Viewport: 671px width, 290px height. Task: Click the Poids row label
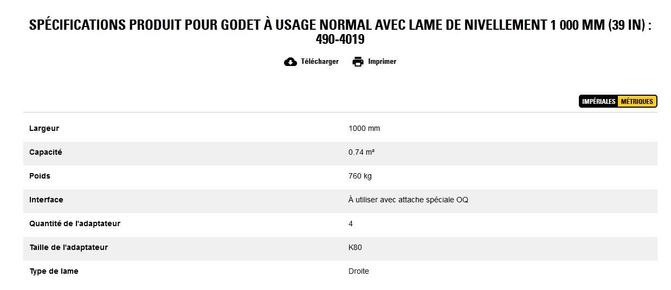point(40,176)
